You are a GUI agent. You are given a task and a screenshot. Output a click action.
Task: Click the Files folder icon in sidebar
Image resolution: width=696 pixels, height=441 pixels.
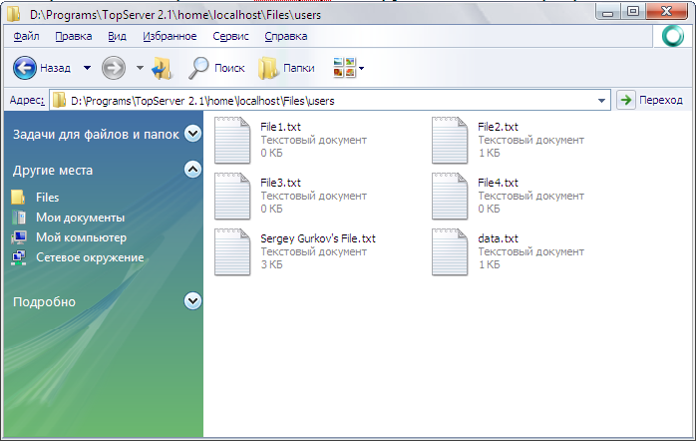coord(18,198)
